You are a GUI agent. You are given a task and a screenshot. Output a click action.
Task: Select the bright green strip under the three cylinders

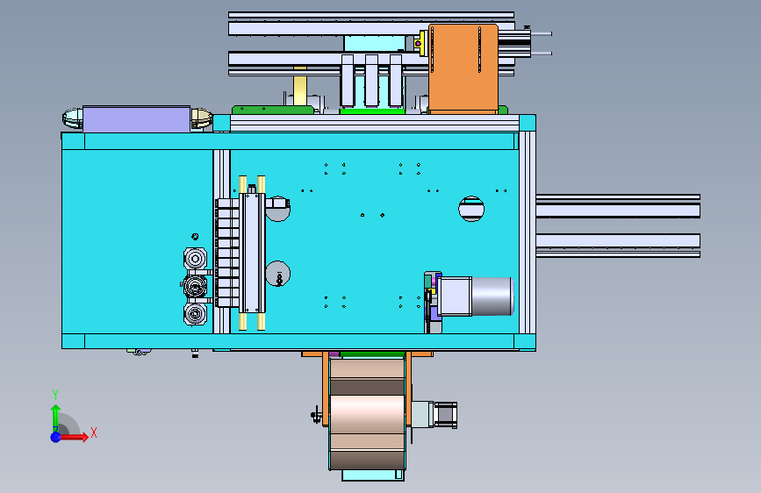click(372, 111)
